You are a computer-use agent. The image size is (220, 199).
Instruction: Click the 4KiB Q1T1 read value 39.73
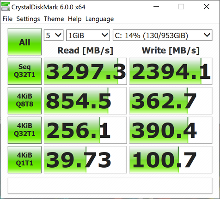[86, 160]
